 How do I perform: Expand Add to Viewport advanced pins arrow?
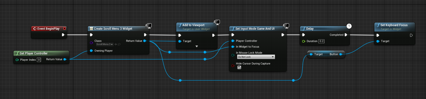click(x=197, y=46)
